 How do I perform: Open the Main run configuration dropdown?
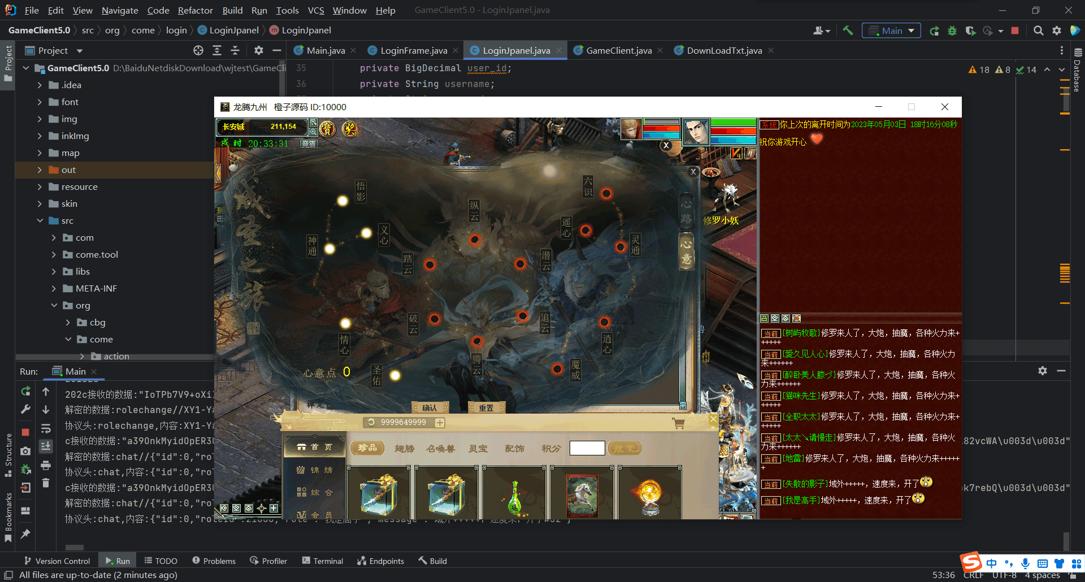[x=891, y=31]
